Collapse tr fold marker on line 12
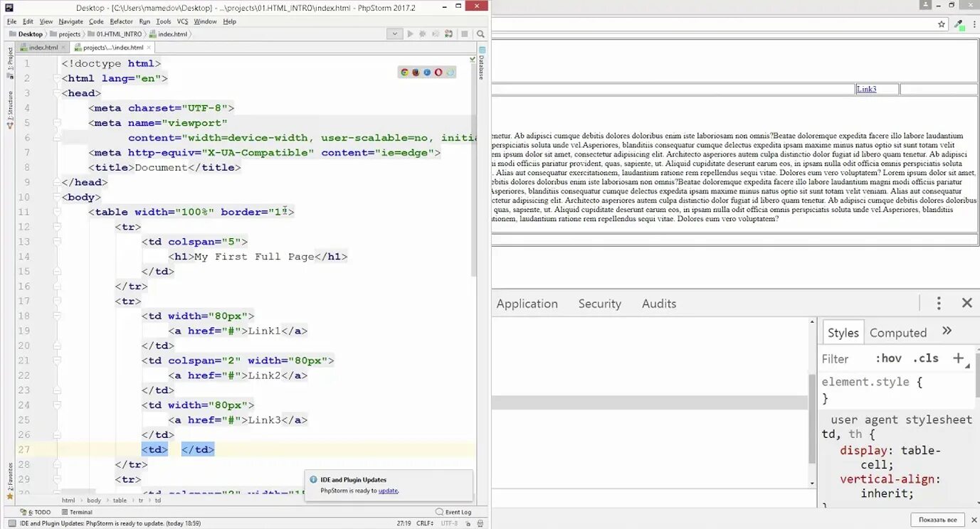The height and width of the screenshot is (529, 980). tap(57, 227)
